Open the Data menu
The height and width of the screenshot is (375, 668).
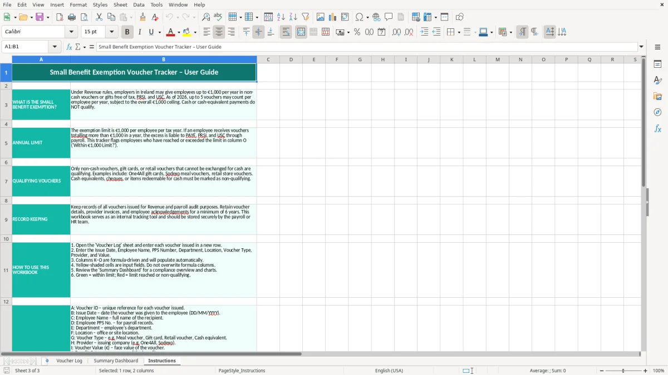point(139,4)
